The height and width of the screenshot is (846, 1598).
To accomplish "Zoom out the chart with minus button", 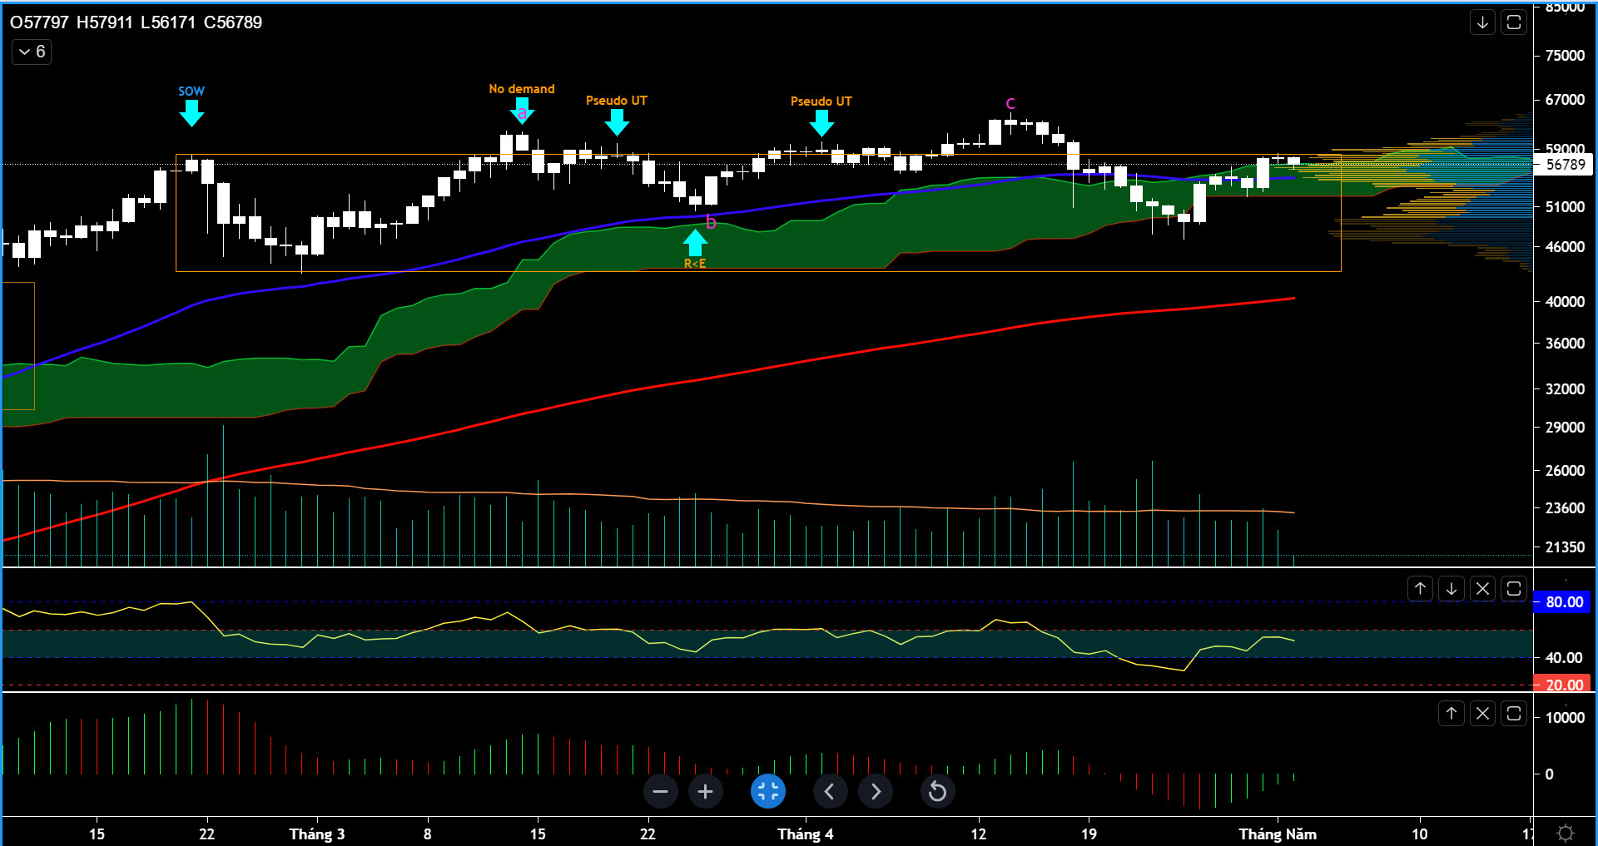I will [660, 791].
